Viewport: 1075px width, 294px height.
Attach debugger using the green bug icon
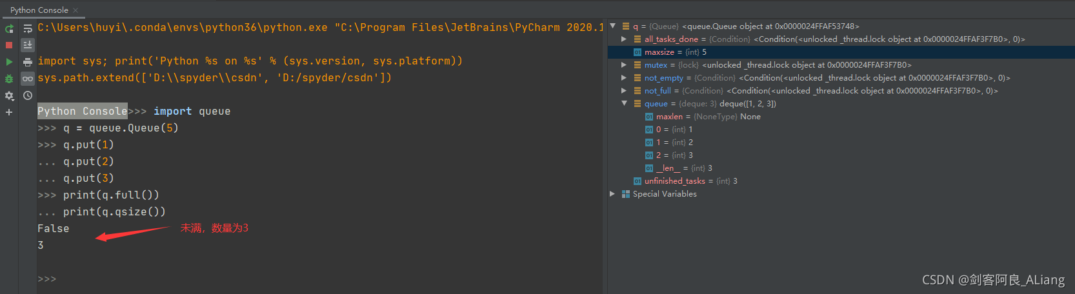pyautogui.click(x=9, y=79)
